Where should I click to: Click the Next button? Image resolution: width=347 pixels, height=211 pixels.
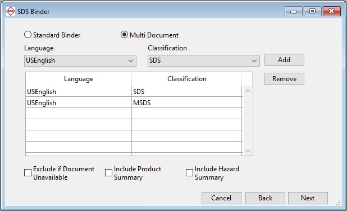coord(308,198)
